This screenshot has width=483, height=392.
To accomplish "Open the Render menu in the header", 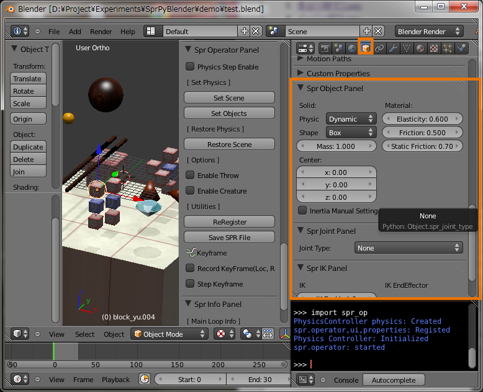I will click(101, 32).
